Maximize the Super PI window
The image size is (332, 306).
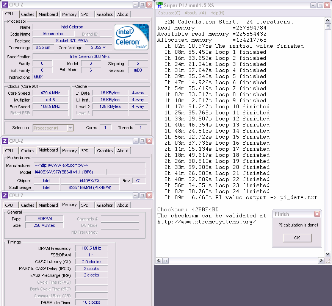pyautogui.click(x=320, y=5)
